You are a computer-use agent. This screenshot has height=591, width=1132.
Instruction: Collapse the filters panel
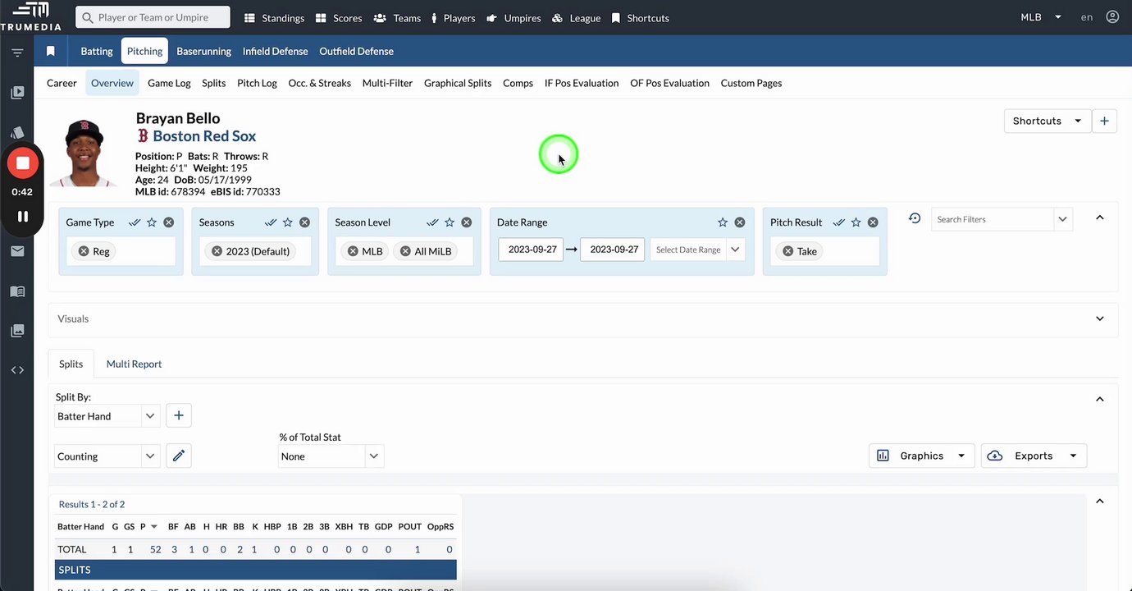click(1100, 218)
